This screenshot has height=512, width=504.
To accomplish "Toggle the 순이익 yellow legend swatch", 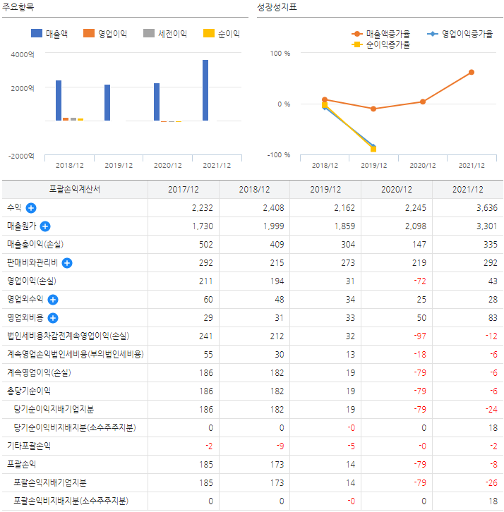I will pos(209,33).
